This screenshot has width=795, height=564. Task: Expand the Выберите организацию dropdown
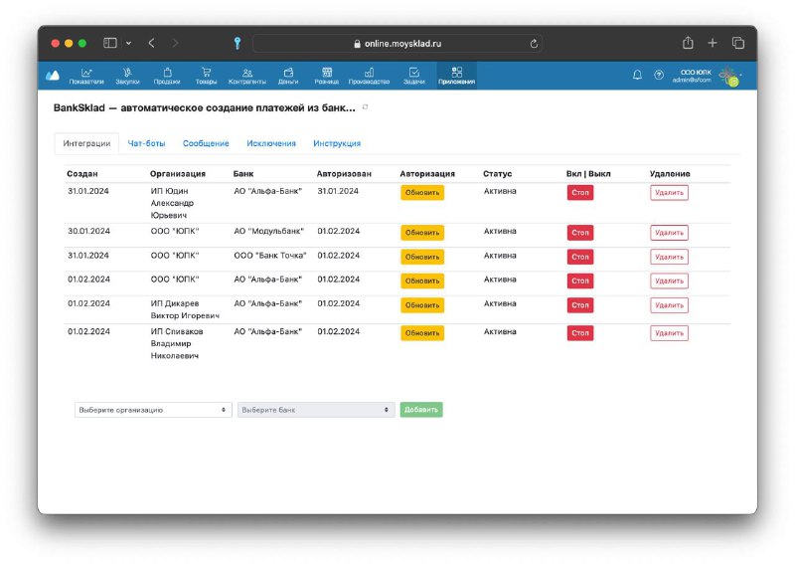pyautogui.click(x=153, y=410)
